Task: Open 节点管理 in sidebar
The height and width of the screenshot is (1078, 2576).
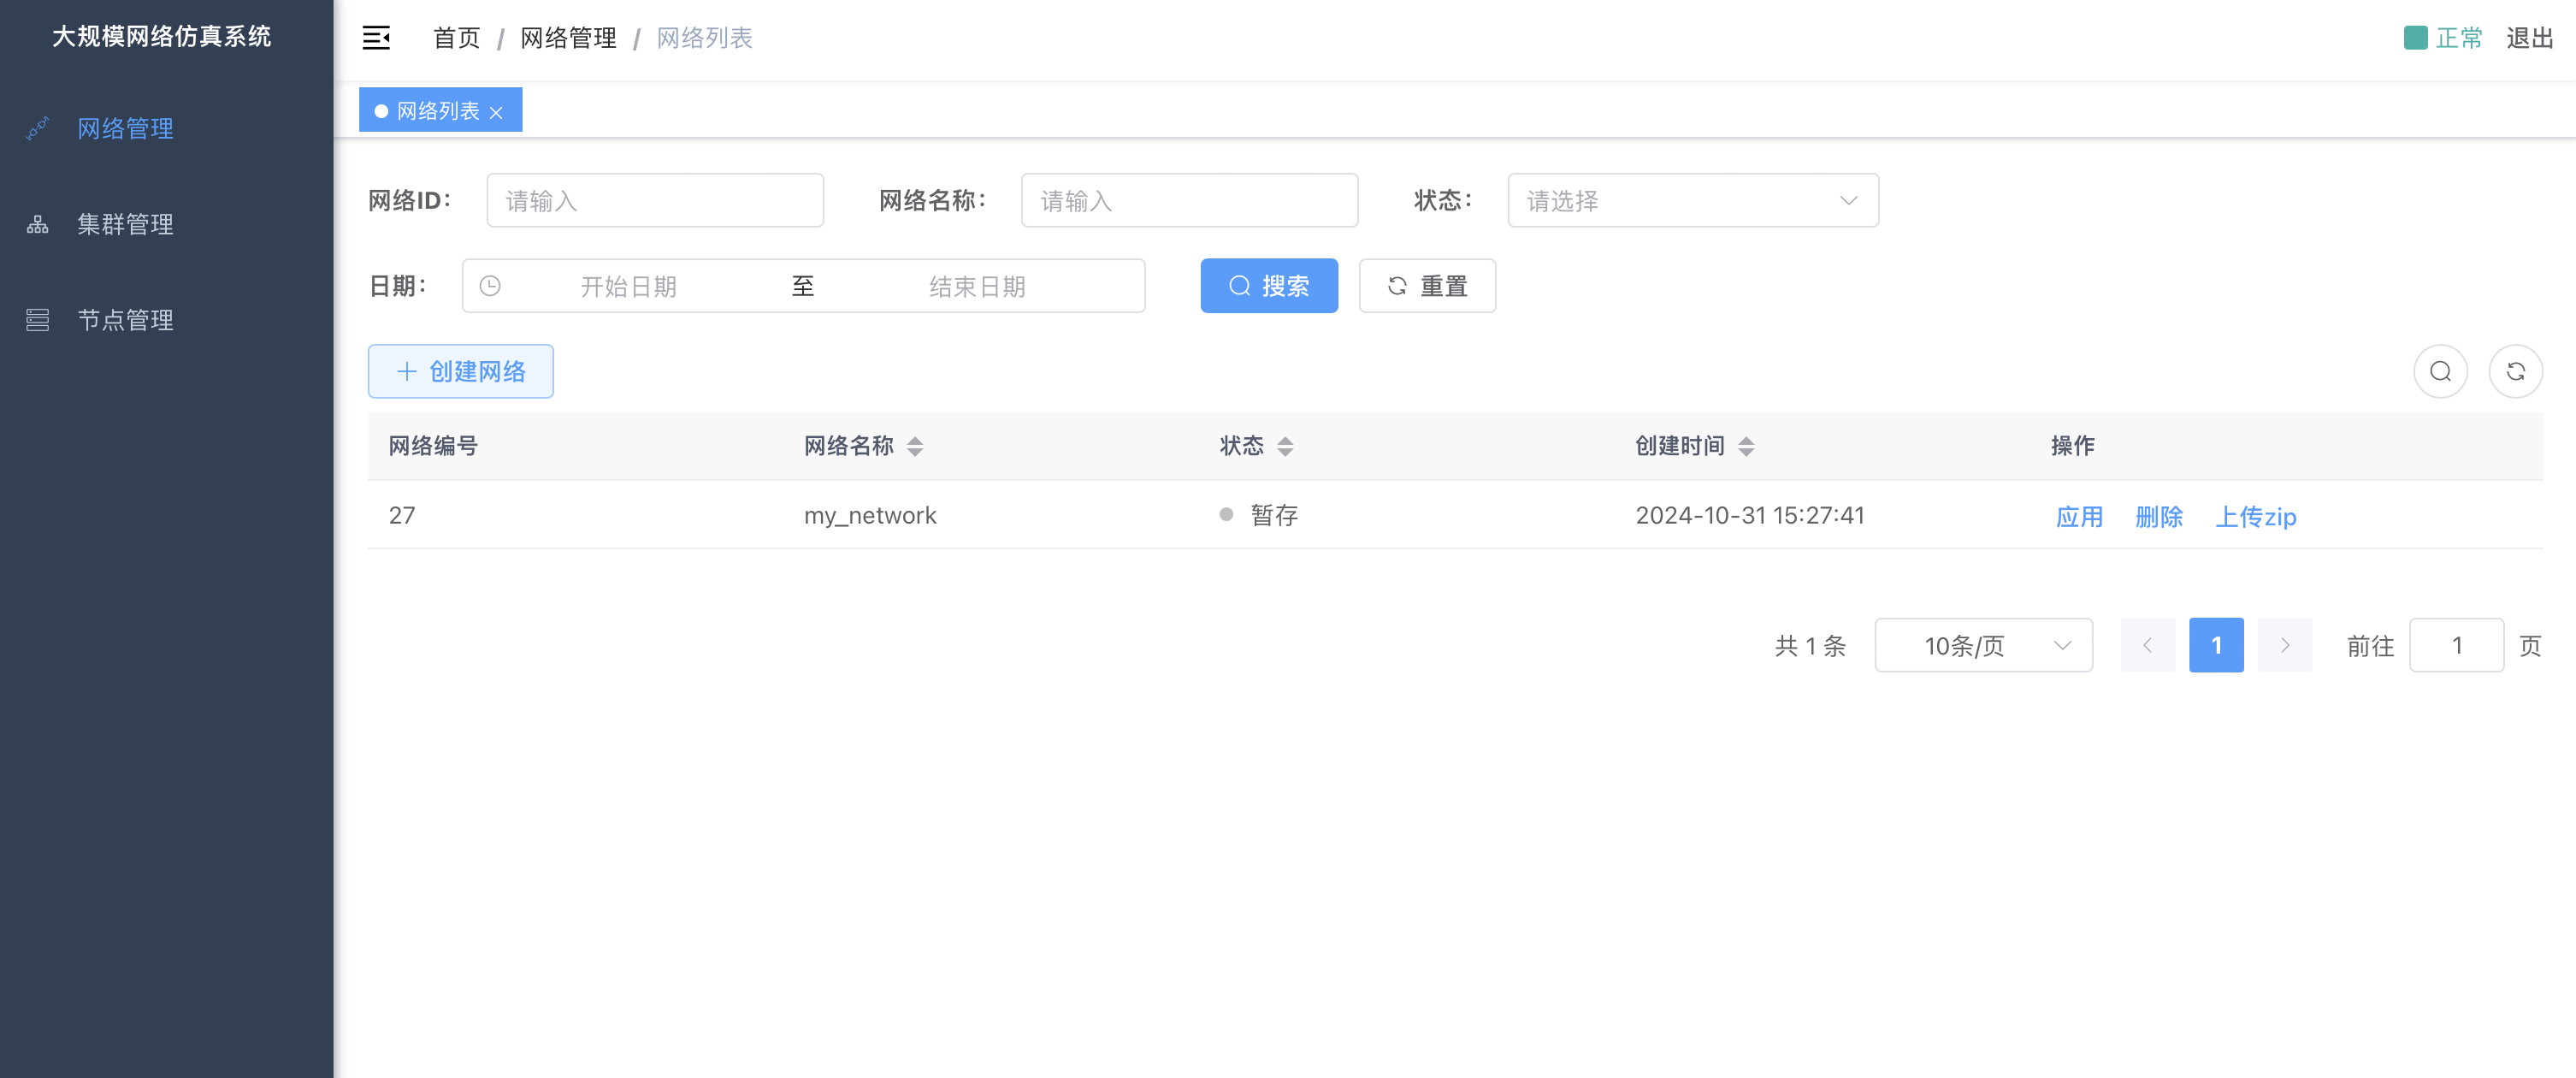Action: [x=125, y=320]
